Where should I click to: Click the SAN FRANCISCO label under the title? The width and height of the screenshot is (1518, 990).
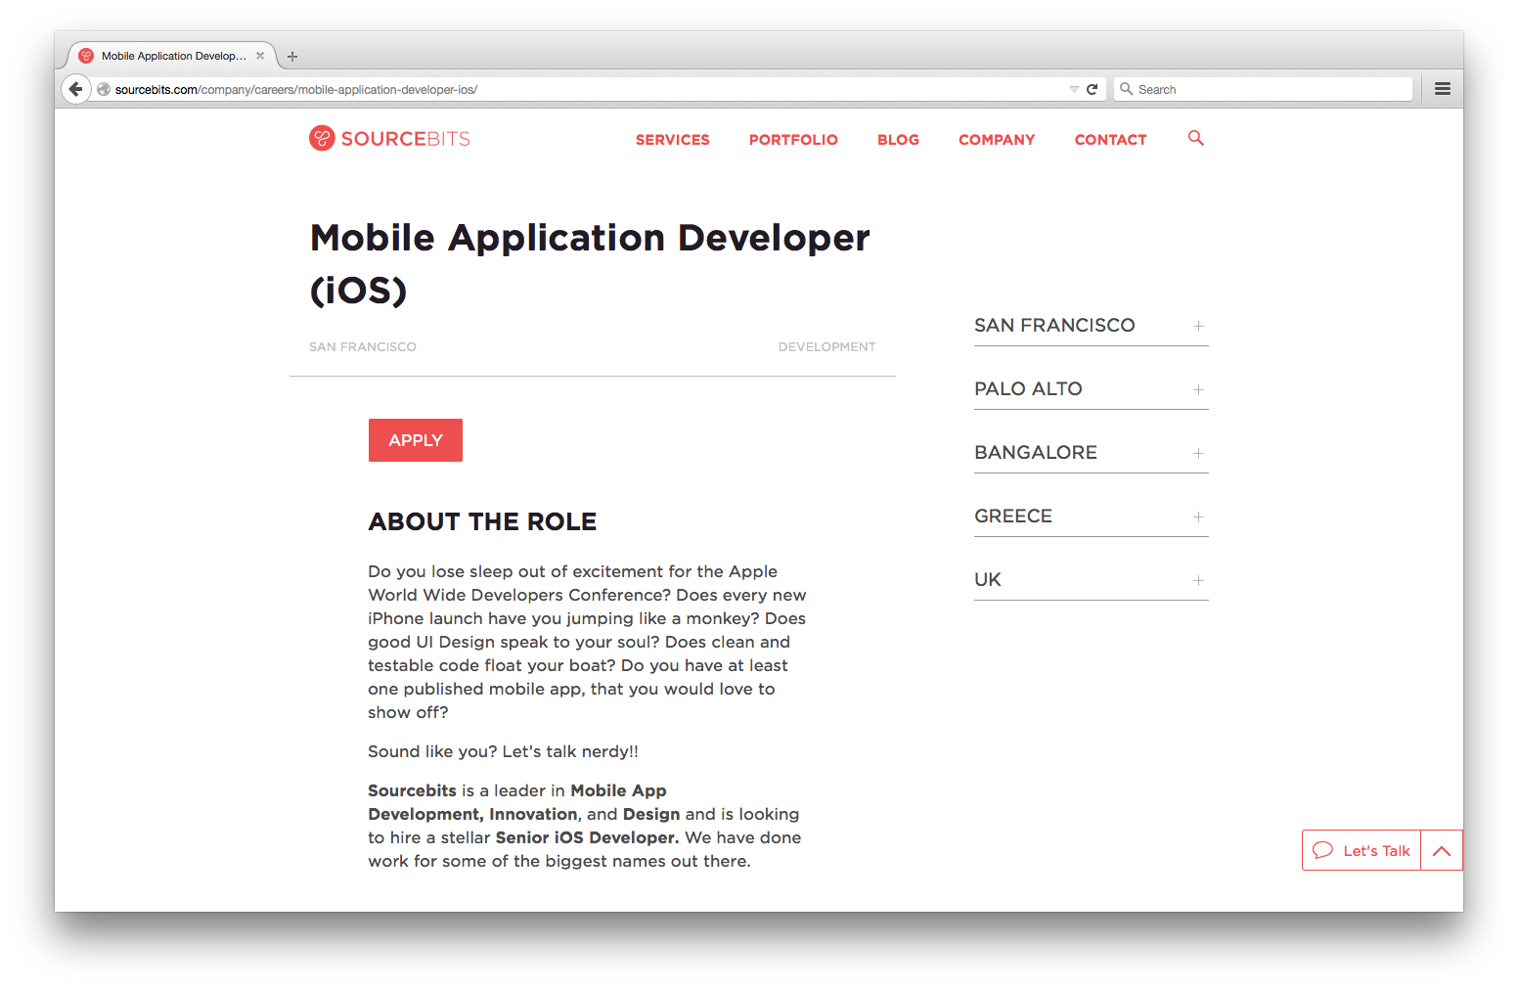(x=363, y=347)
